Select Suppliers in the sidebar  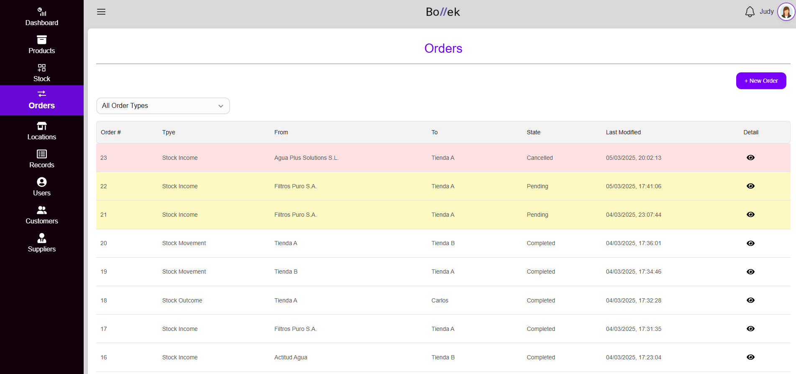click(x=42, y=243)
